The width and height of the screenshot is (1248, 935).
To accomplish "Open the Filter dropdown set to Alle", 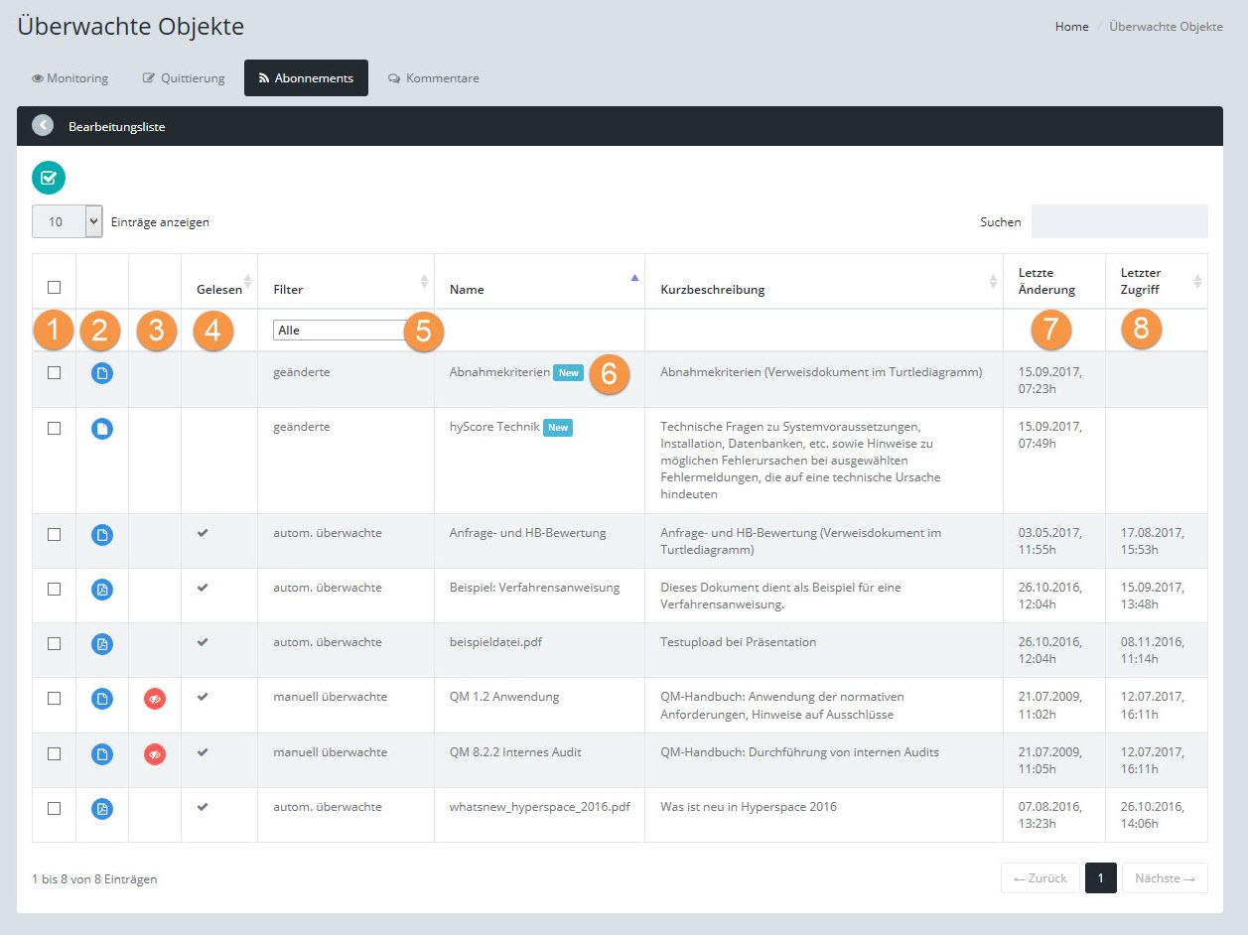I will point(340,330).
